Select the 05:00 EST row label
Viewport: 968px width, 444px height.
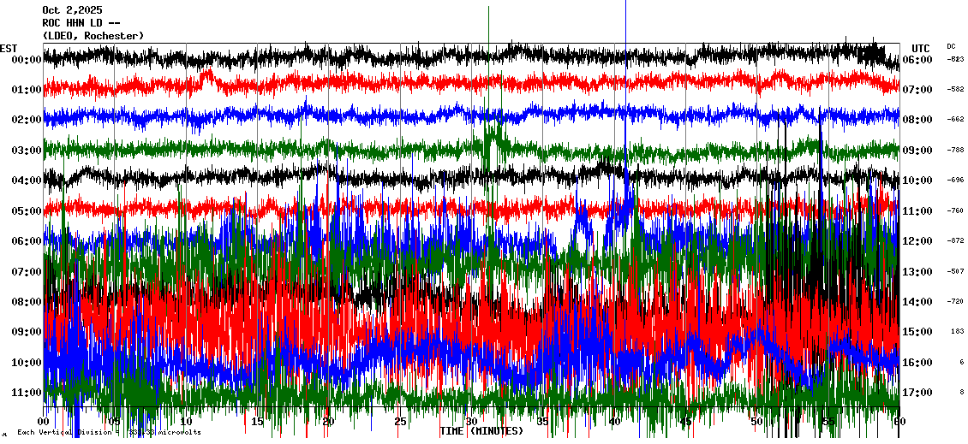(x=27, y=211)
